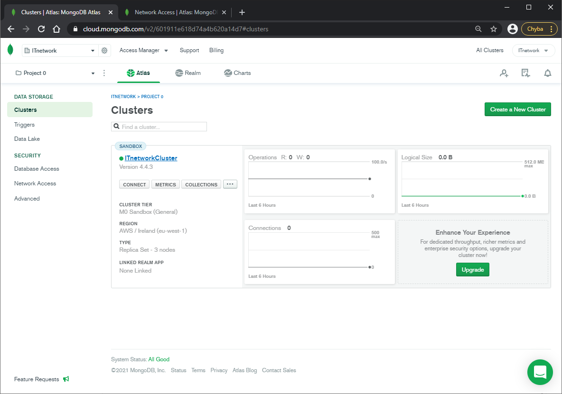The height and width of the screenshot is (394, 562).
Task: Open the Intercom chat bubble
Action: pos(540,372)
